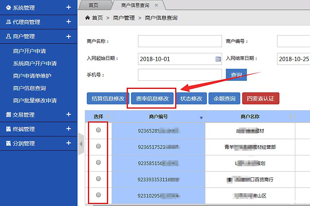310x206 pixels.
Task: Open 系统商户开户申请 in sidebar
Action: (35, 63)
